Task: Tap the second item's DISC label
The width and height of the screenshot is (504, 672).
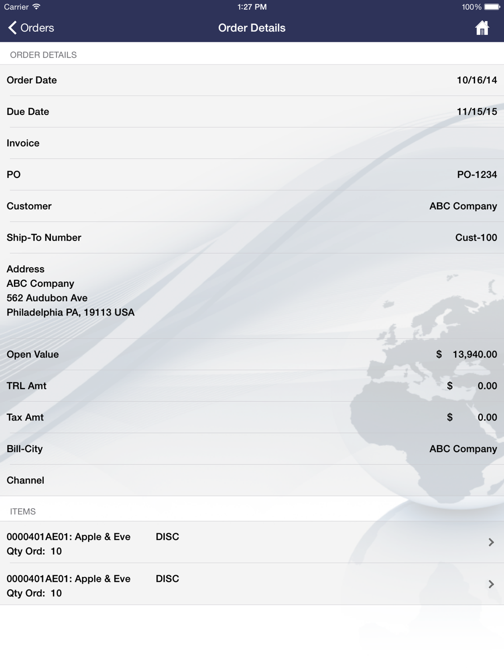Action: point(167,579)
